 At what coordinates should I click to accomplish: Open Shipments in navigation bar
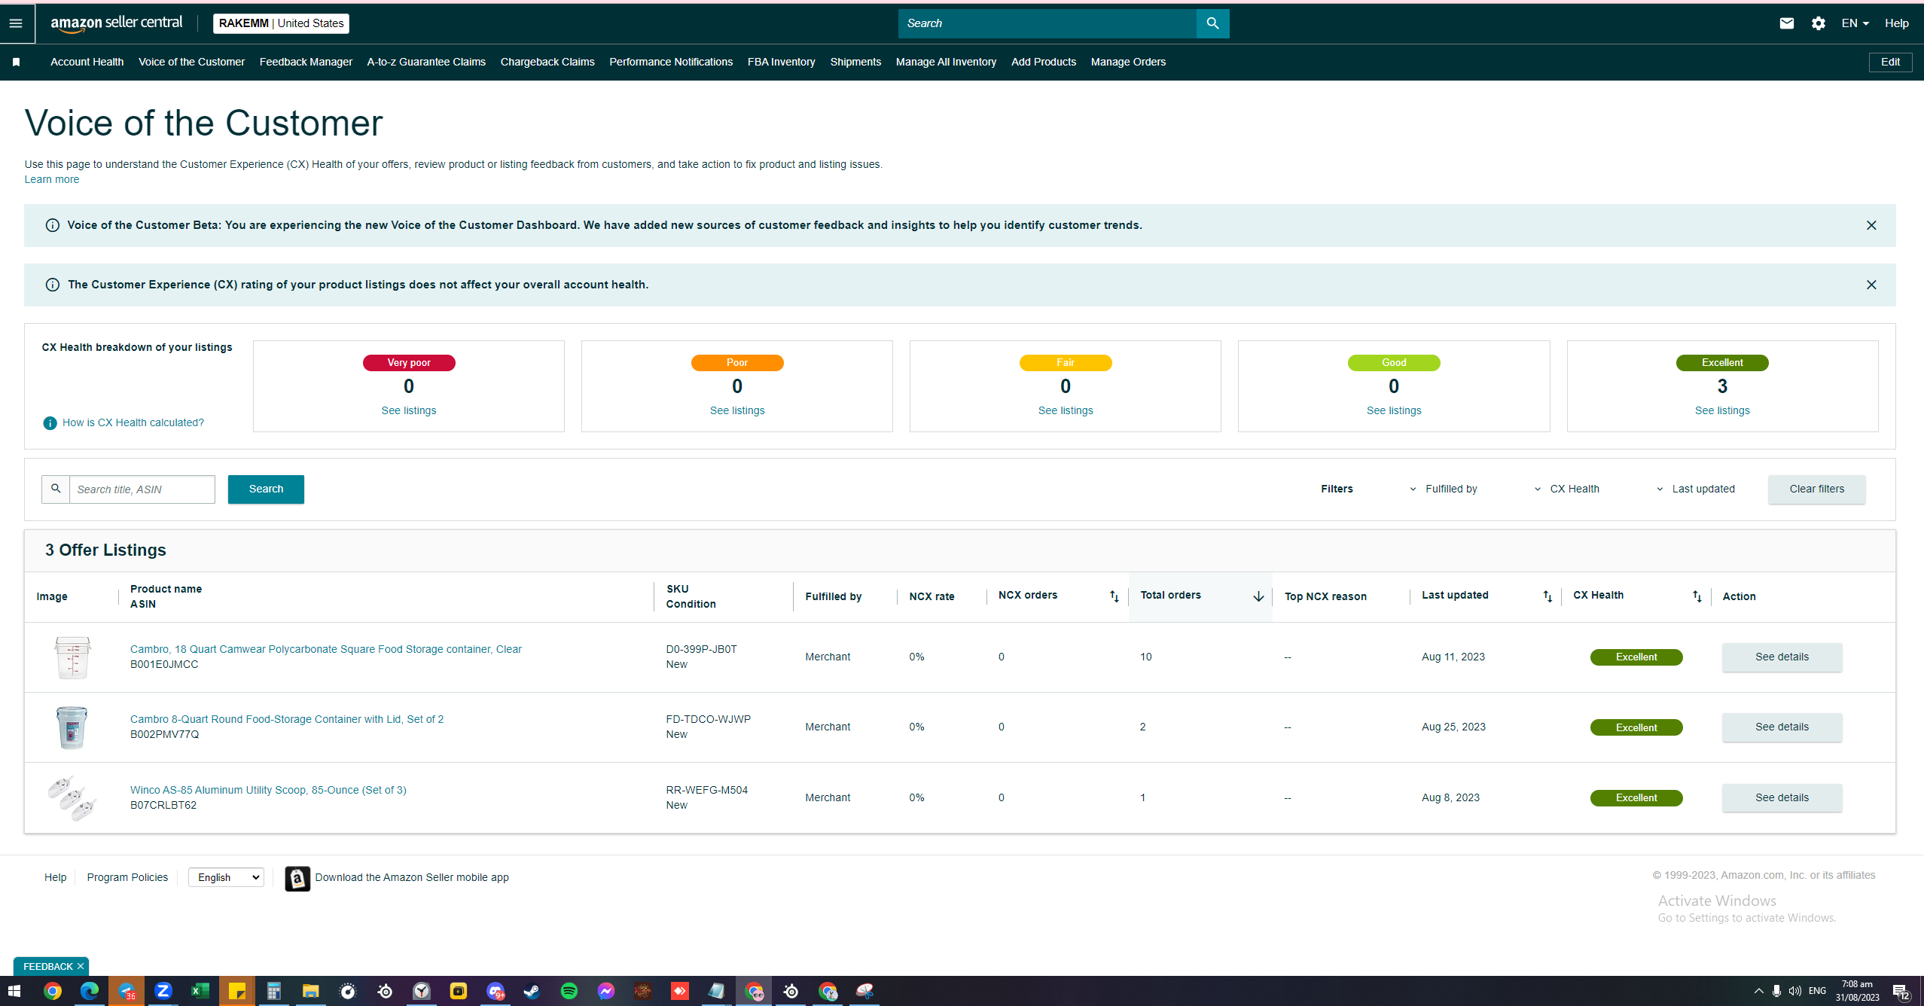(x=855, y=62)
